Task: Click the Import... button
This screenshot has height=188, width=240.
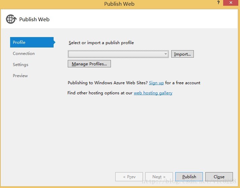Action: pyautogui.click(x=182, y=54)
